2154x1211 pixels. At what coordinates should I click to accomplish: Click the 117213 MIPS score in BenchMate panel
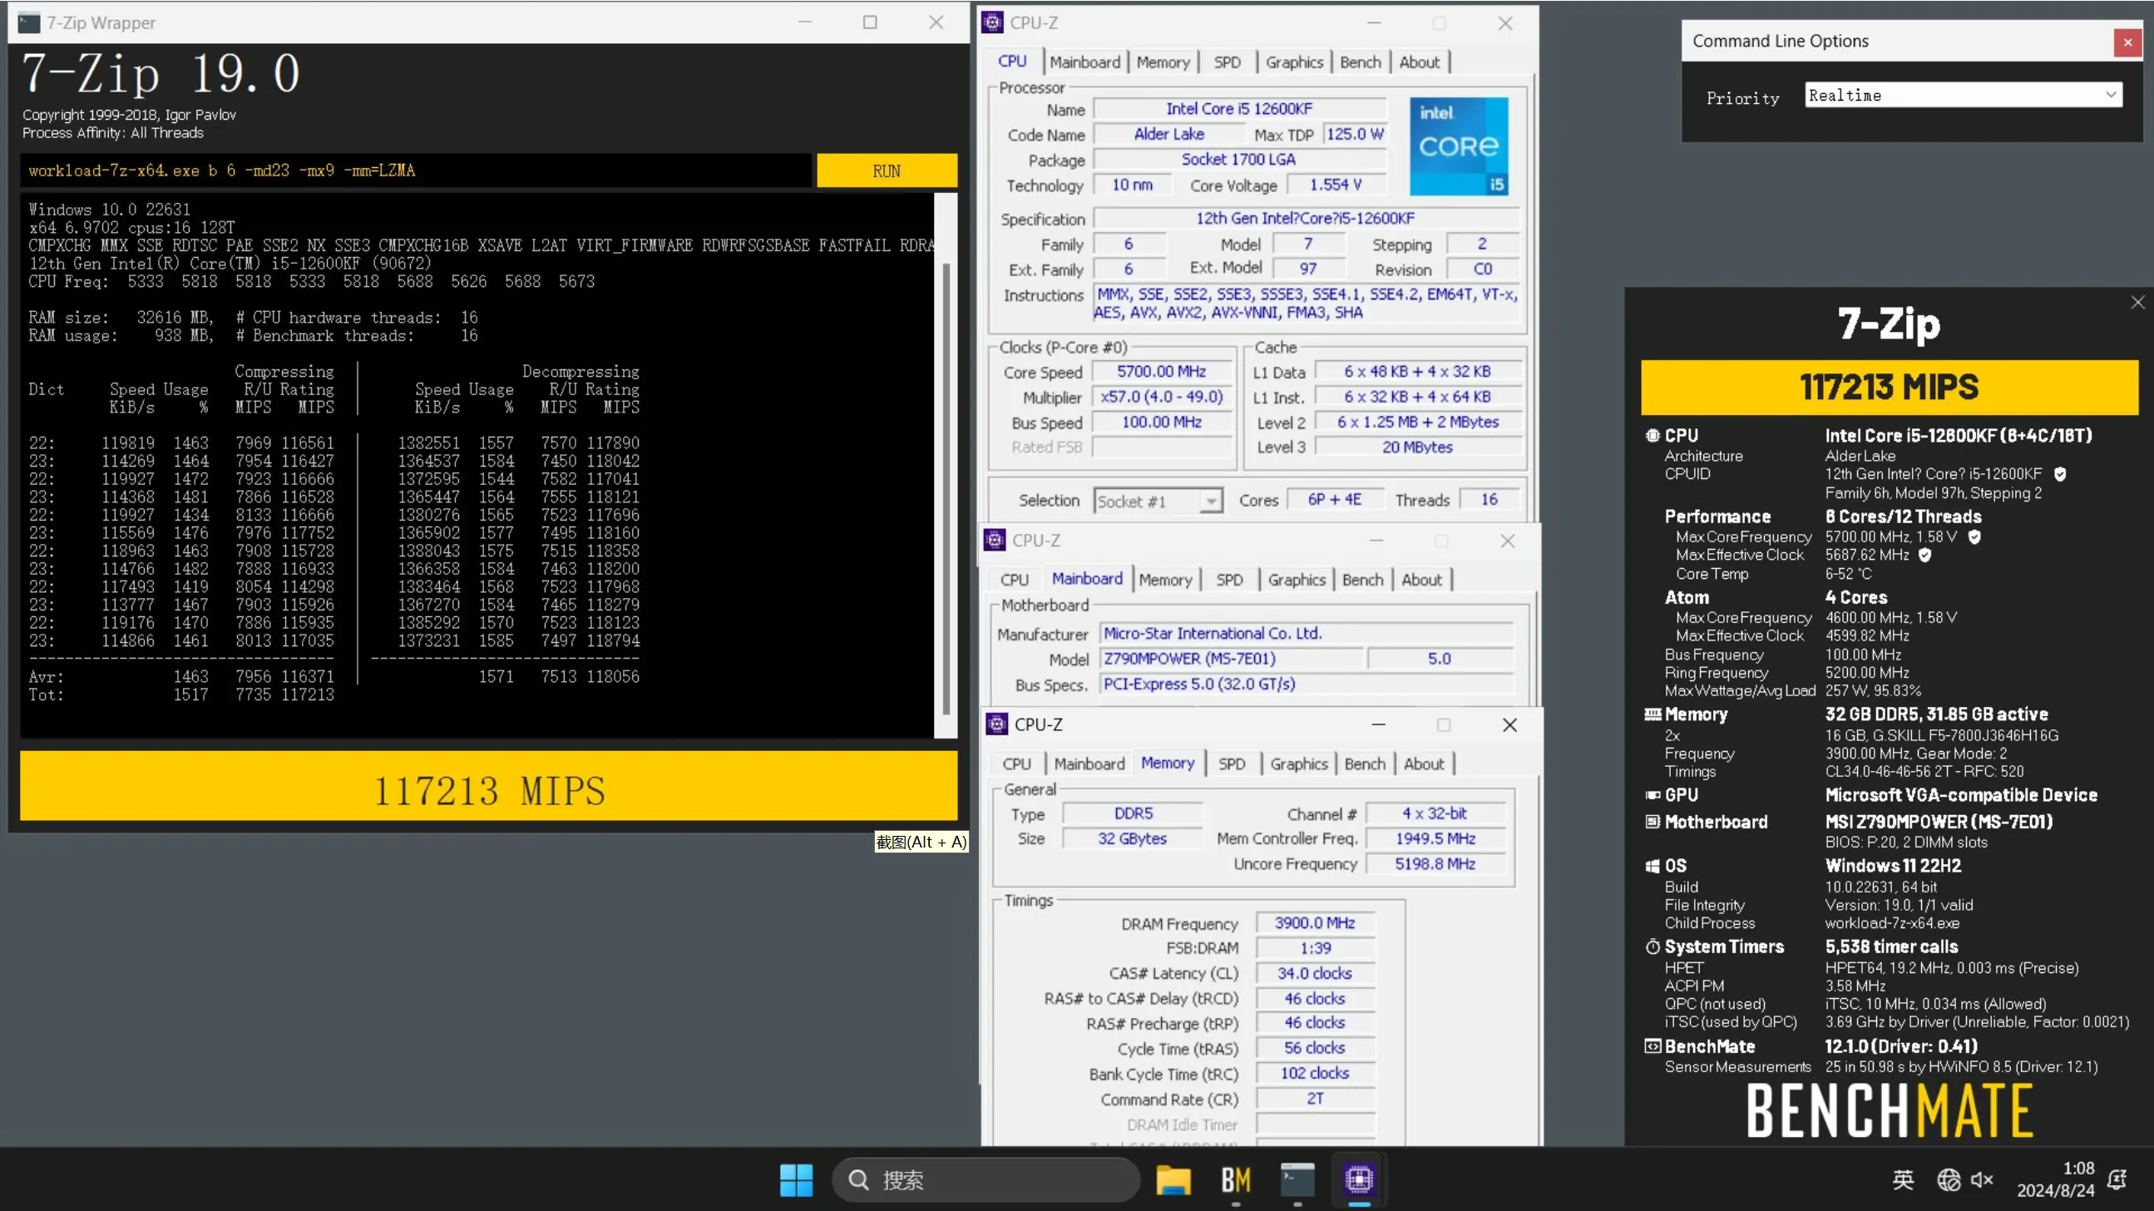(x=1889, y=388)
